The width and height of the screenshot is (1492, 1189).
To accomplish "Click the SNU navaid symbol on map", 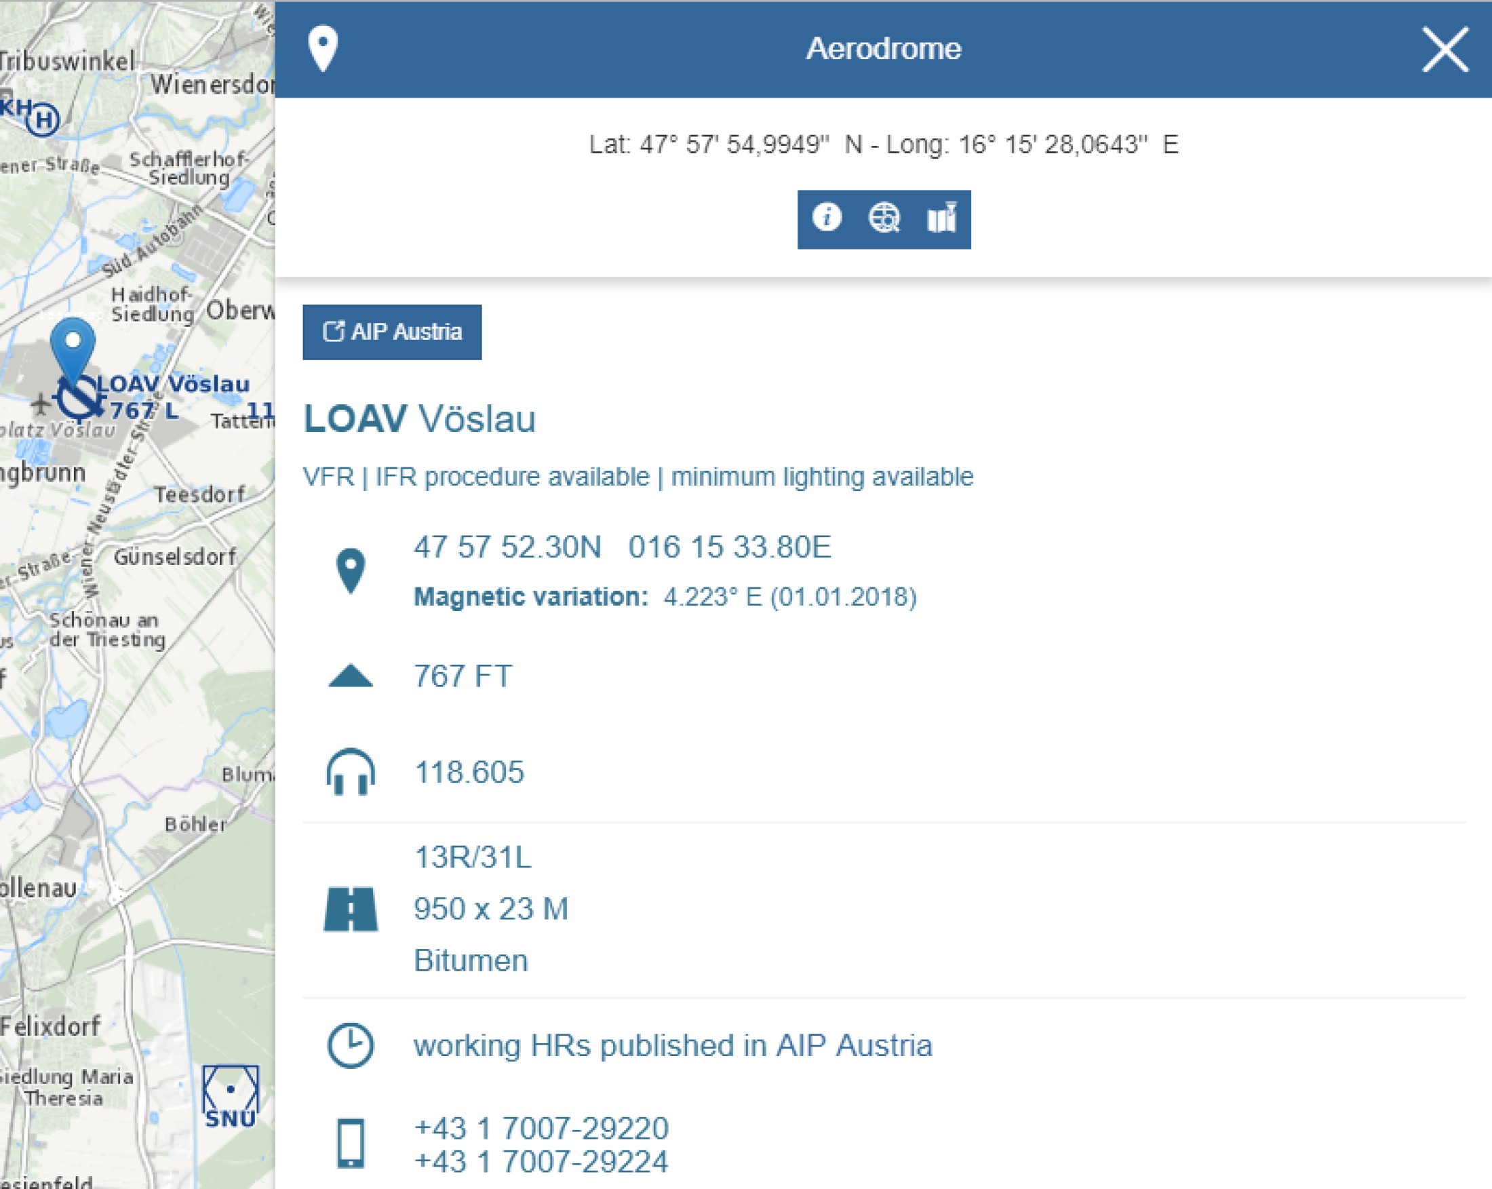I will [231, 1096].
